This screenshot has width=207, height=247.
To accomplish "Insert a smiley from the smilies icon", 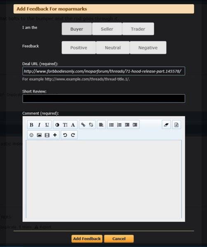I will pos(31,135).
